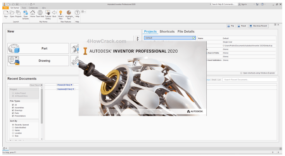Image resolution: width=285 pixels, height=156 pixels.
Task: Create a new Part file
Action: point(38,48)
